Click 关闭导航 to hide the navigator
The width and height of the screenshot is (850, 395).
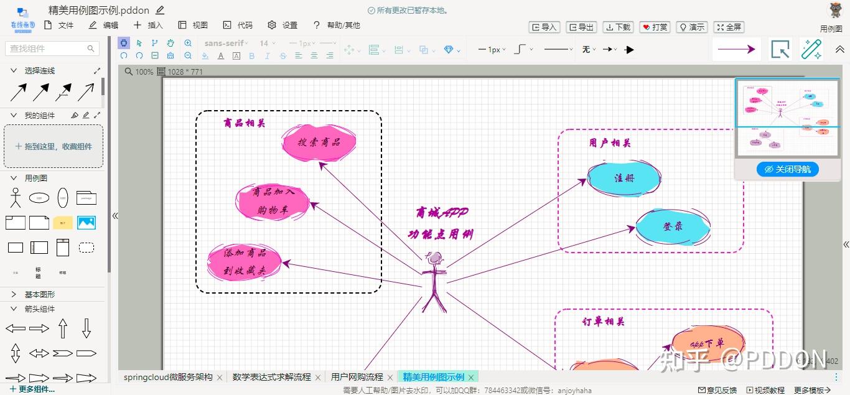[x=787, y=169]
